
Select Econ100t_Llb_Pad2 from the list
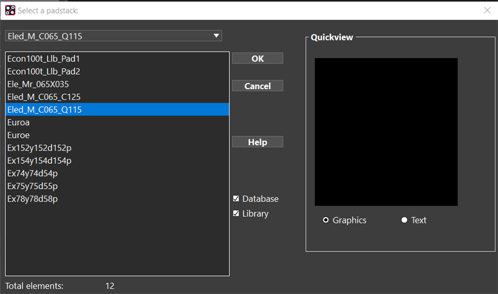point(44,72)
